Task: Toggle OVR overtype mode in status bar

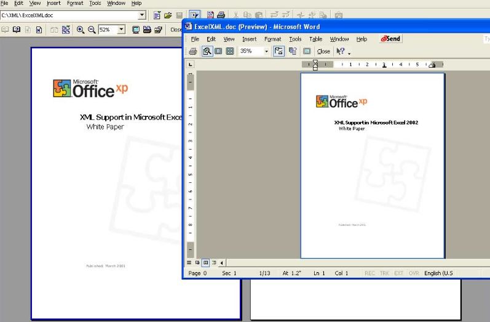Action: [414, 273]
